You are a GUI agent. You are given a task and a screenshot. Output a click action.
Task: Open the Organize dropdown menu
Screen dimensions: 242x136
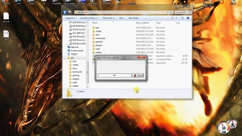[70, 18]
